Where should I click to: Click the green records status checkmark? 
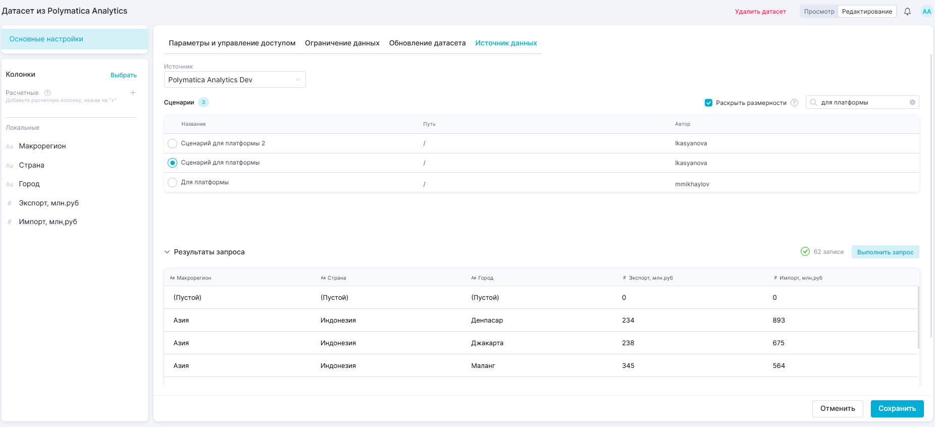[805, 252]
